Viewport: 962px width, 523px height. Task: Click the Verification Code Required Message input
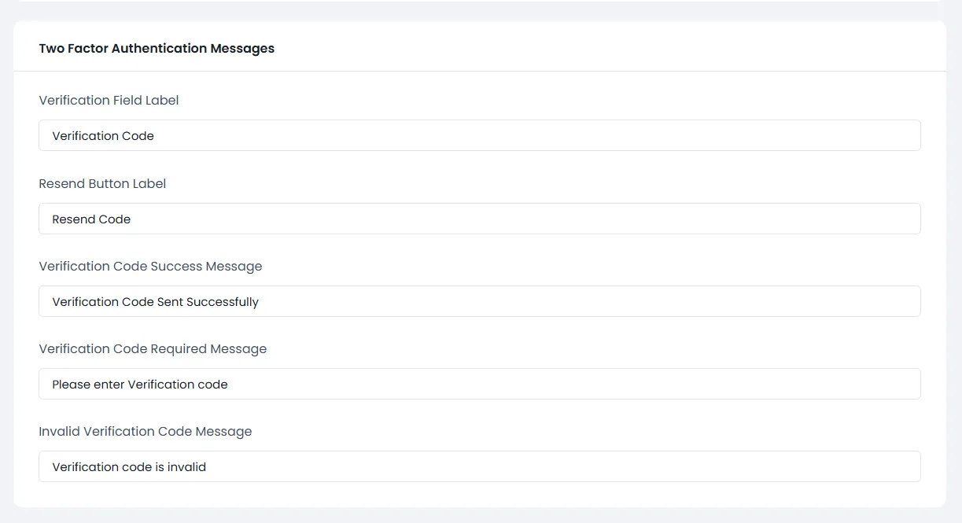480,384
